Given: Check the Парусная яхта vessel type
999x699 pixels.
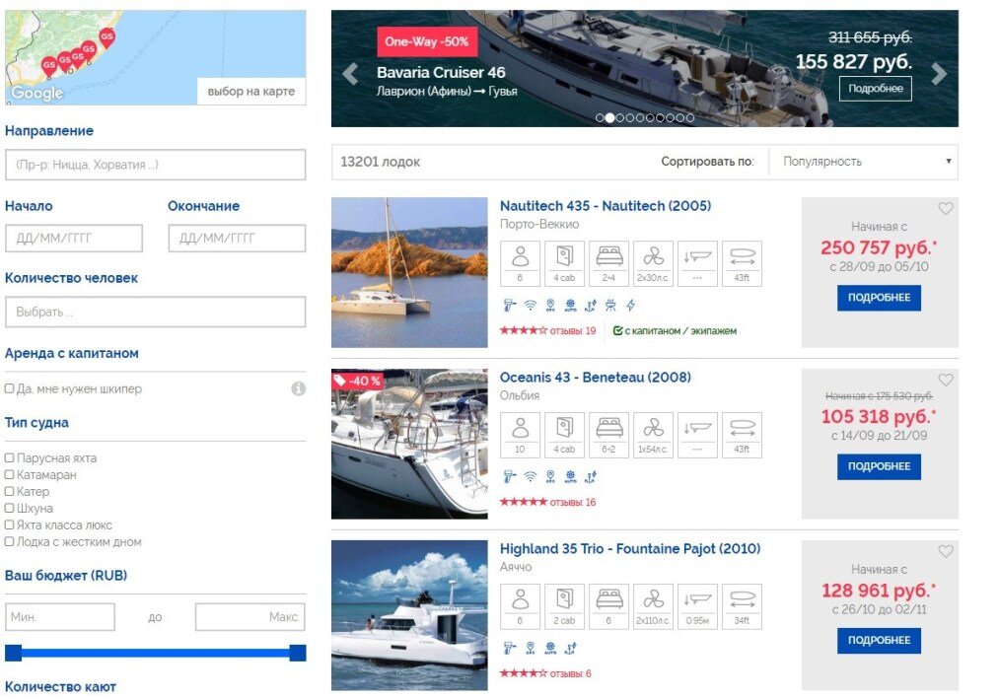Looking at the screenshot, I should click(9, 458).
